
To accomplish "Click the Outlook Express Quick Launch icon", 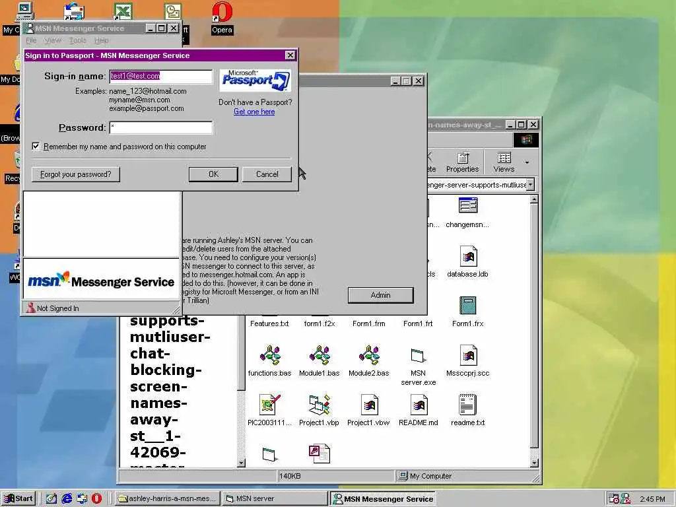I will [x=82, y=498].
